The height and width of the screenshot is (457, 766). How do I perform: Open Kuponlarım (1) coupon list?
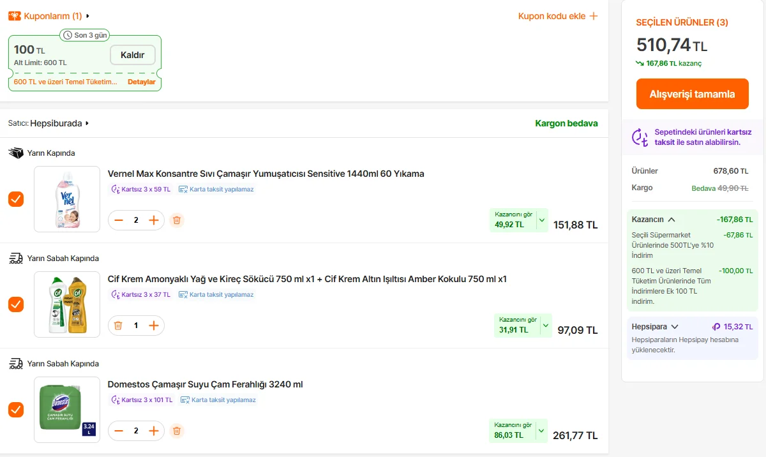pos(53,16)
